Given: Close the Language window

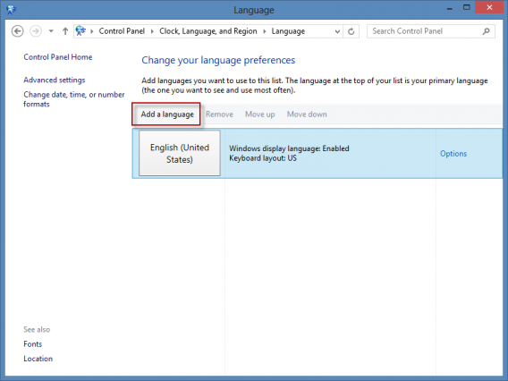Looking at the screenshot, I should pyautogui.click(x=489, y=7).
